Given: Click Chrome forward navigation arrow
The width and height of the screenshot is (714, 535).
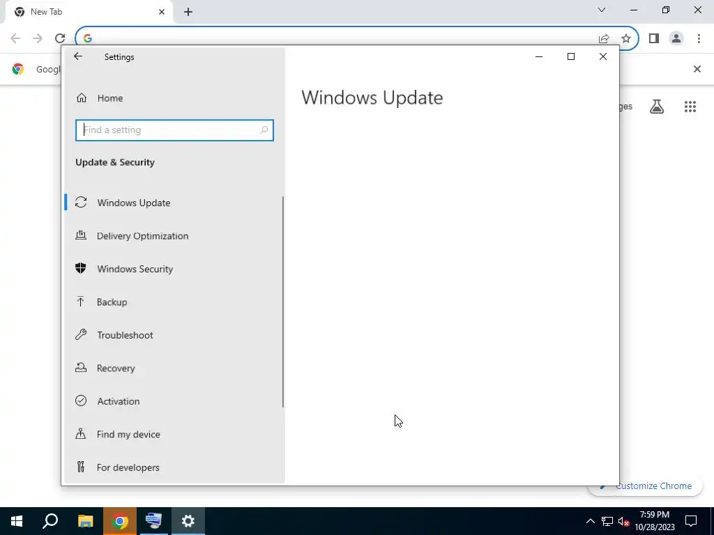Looking at the screenshot, I should (x=38, y=38).
